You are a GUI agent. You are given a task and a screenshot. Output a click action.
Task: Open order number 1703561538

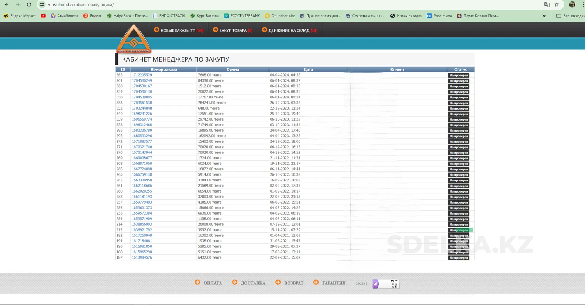tap(142, 103)
